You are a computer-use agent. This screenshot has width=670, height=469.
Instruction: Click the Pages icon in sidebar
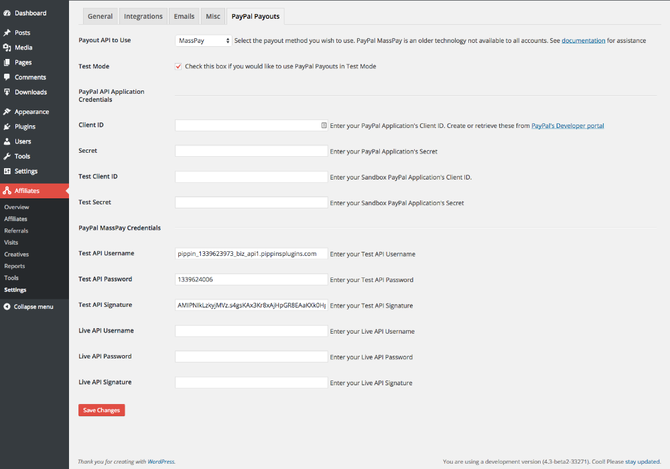coord(7,62)
